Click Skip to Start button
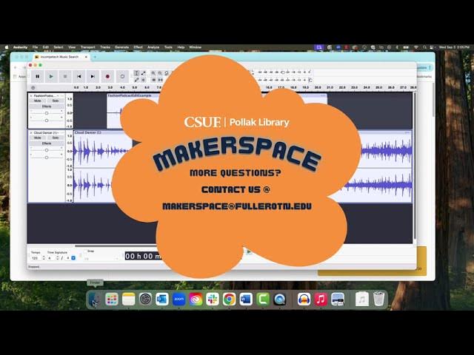Image resolution: width=474 pixels, height=355 pixels. [79, 77]
